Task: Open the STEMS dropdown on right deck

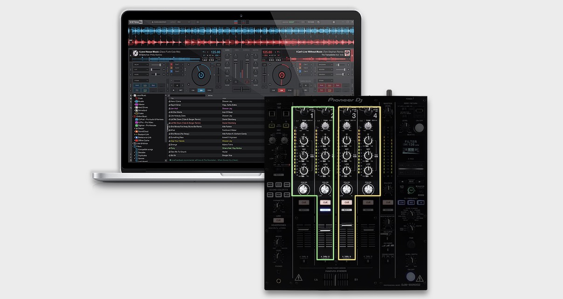Action: (x=325, y=81)
